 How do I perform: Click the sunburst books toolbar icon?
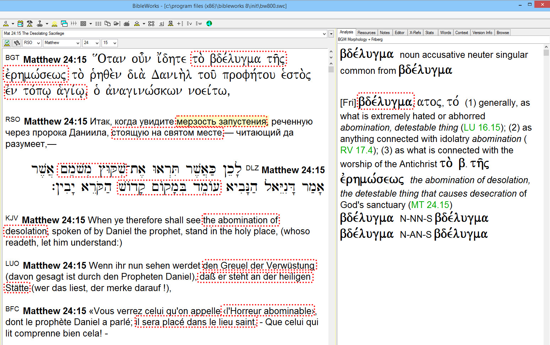(54, 23)
